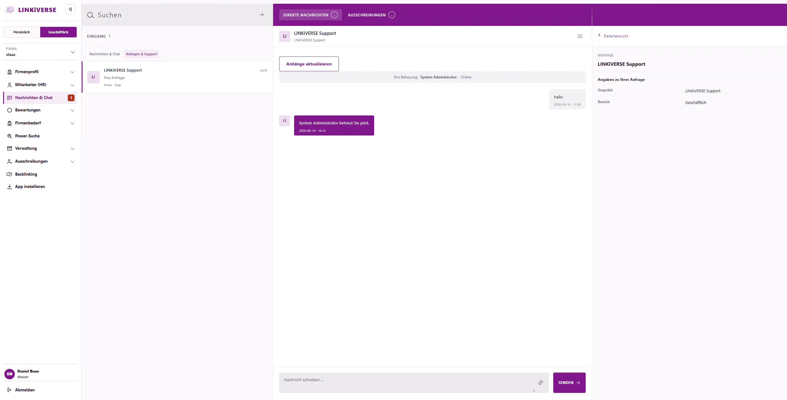Click the 'Geschäftlich' value under Bereich
The height and width of the screenshot is (400, 787).
pyautogui.click(x=696, y=103)
